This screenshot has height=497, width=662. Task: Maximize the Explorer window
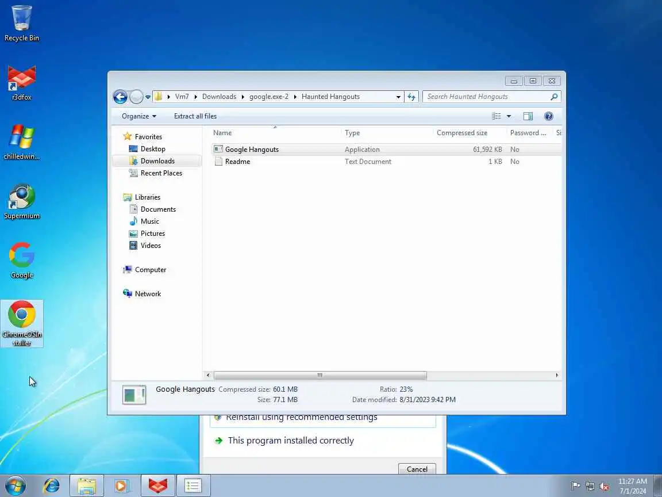pyautogui.click(x=533, y=81)
